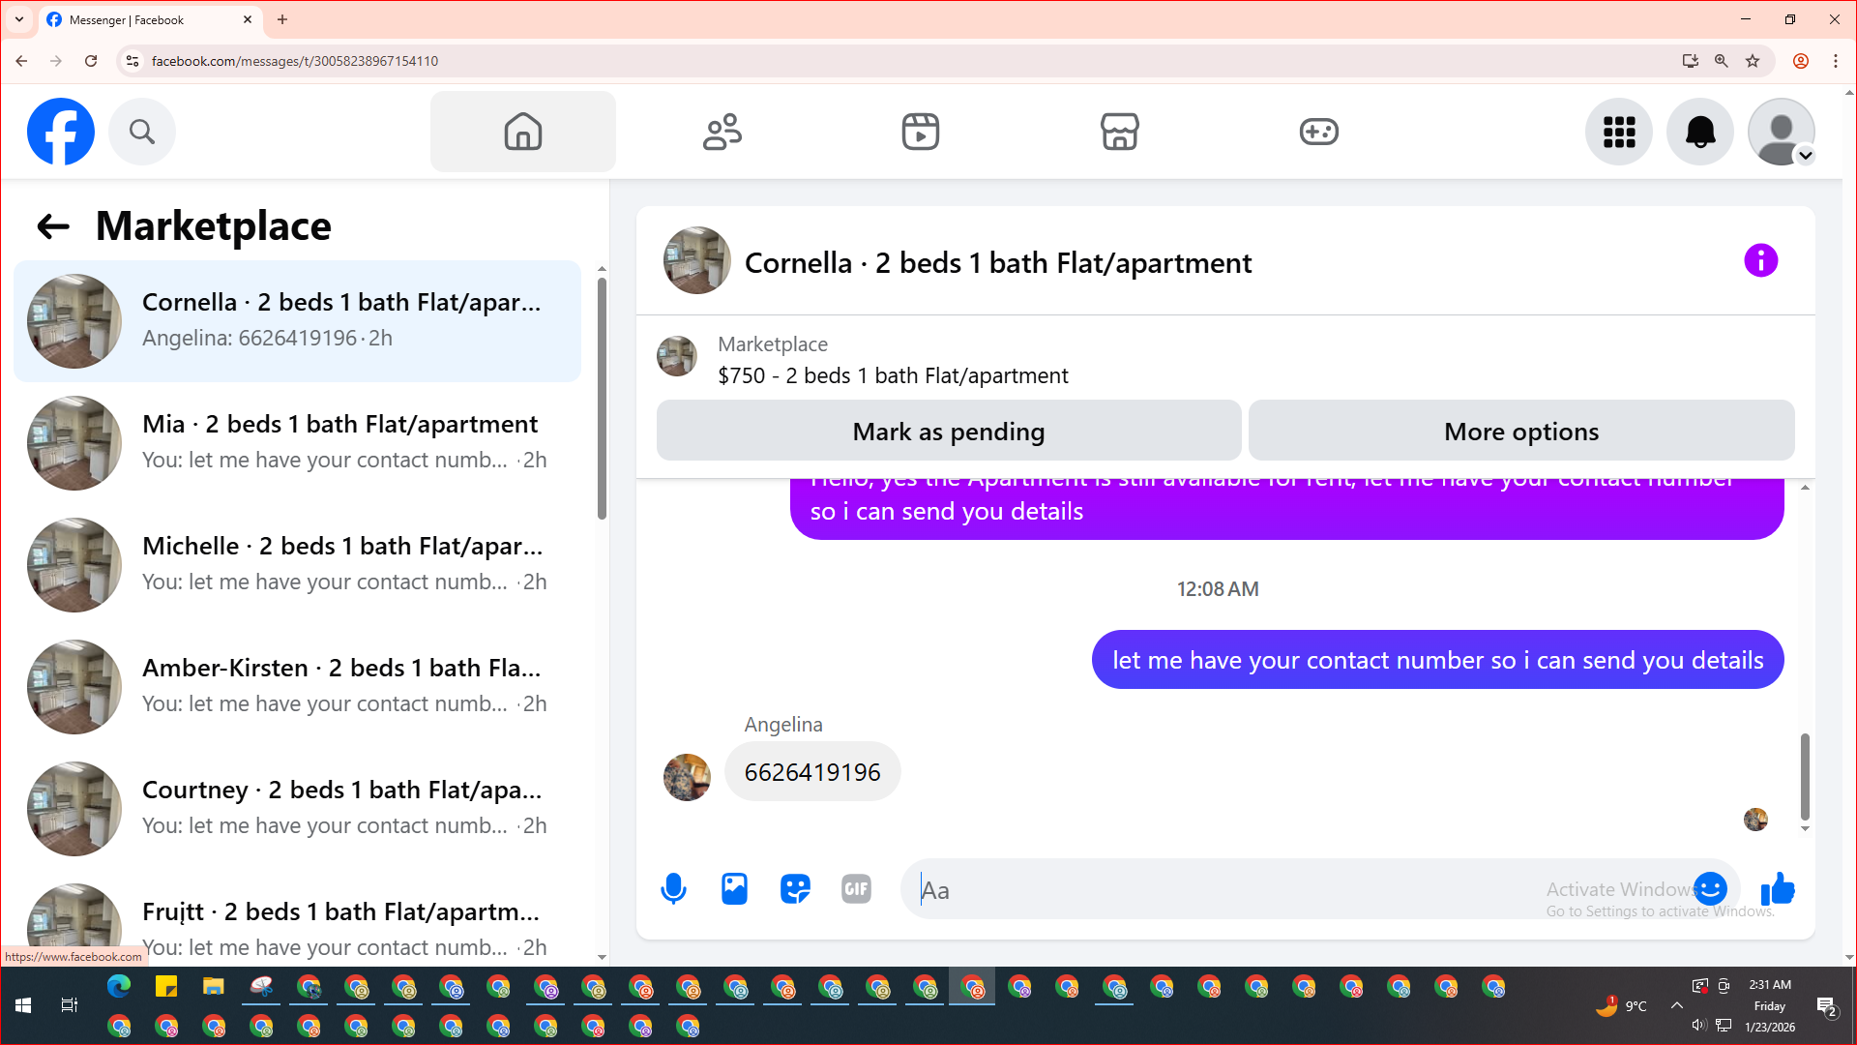Open Facebook search
The height and width of the screenshot is (1045, 1857).
point(142,132)
